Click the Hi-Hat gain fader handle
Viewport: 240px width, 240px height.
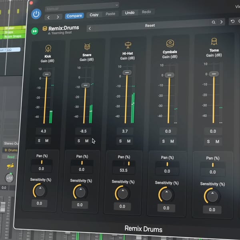coord(127,72)
